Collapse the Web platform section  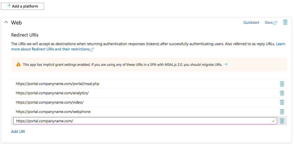click(x=6, y=22)
